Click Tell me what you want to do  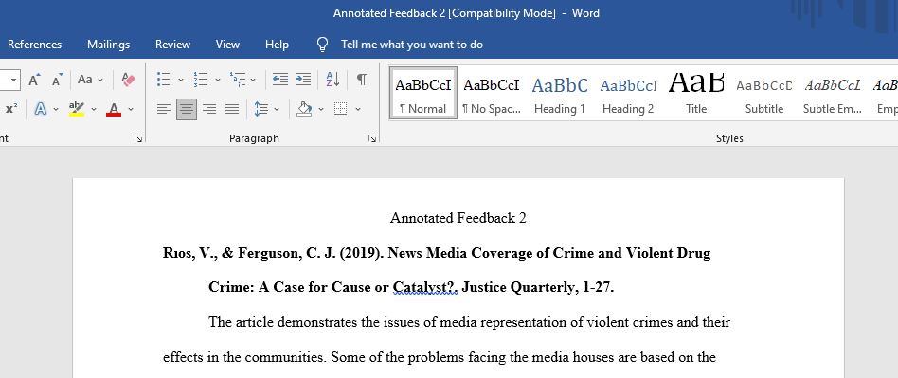pos(412,45)
